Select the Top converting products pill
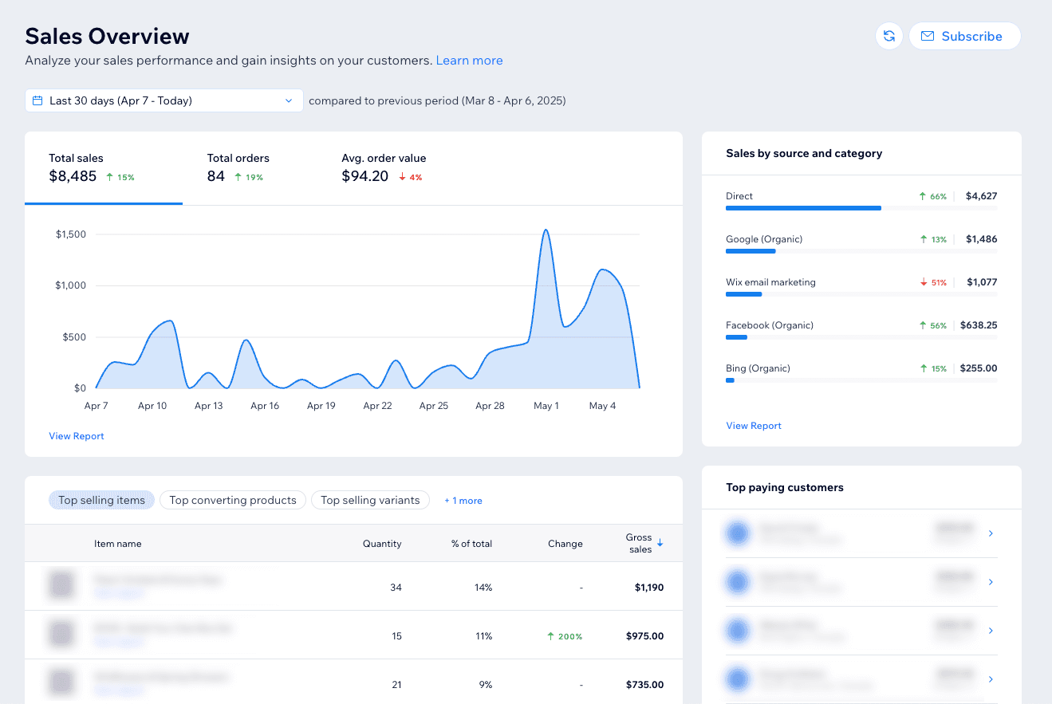 tap(233, 500)
